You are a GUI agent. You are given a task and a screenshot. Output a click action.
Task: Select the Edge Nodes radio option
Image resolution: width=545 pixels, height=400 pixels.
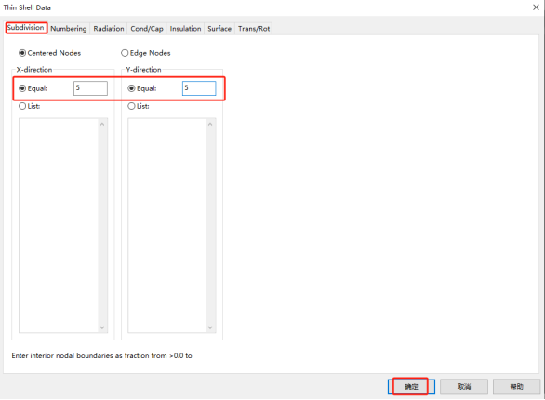tap(146, 53)
